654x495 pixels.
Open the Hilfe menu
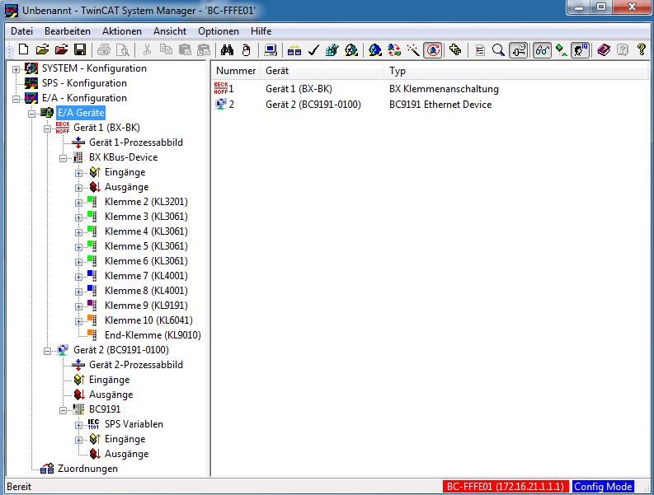(x=261, y=31)
